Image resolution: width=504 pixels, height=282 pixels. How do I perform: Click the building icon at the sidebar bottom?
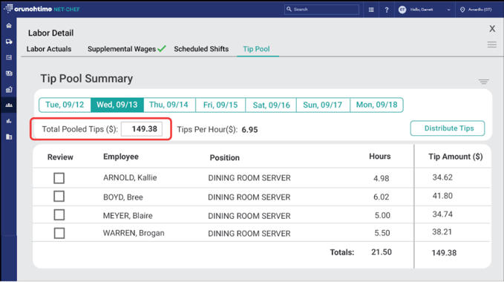(x=9, y=137)
